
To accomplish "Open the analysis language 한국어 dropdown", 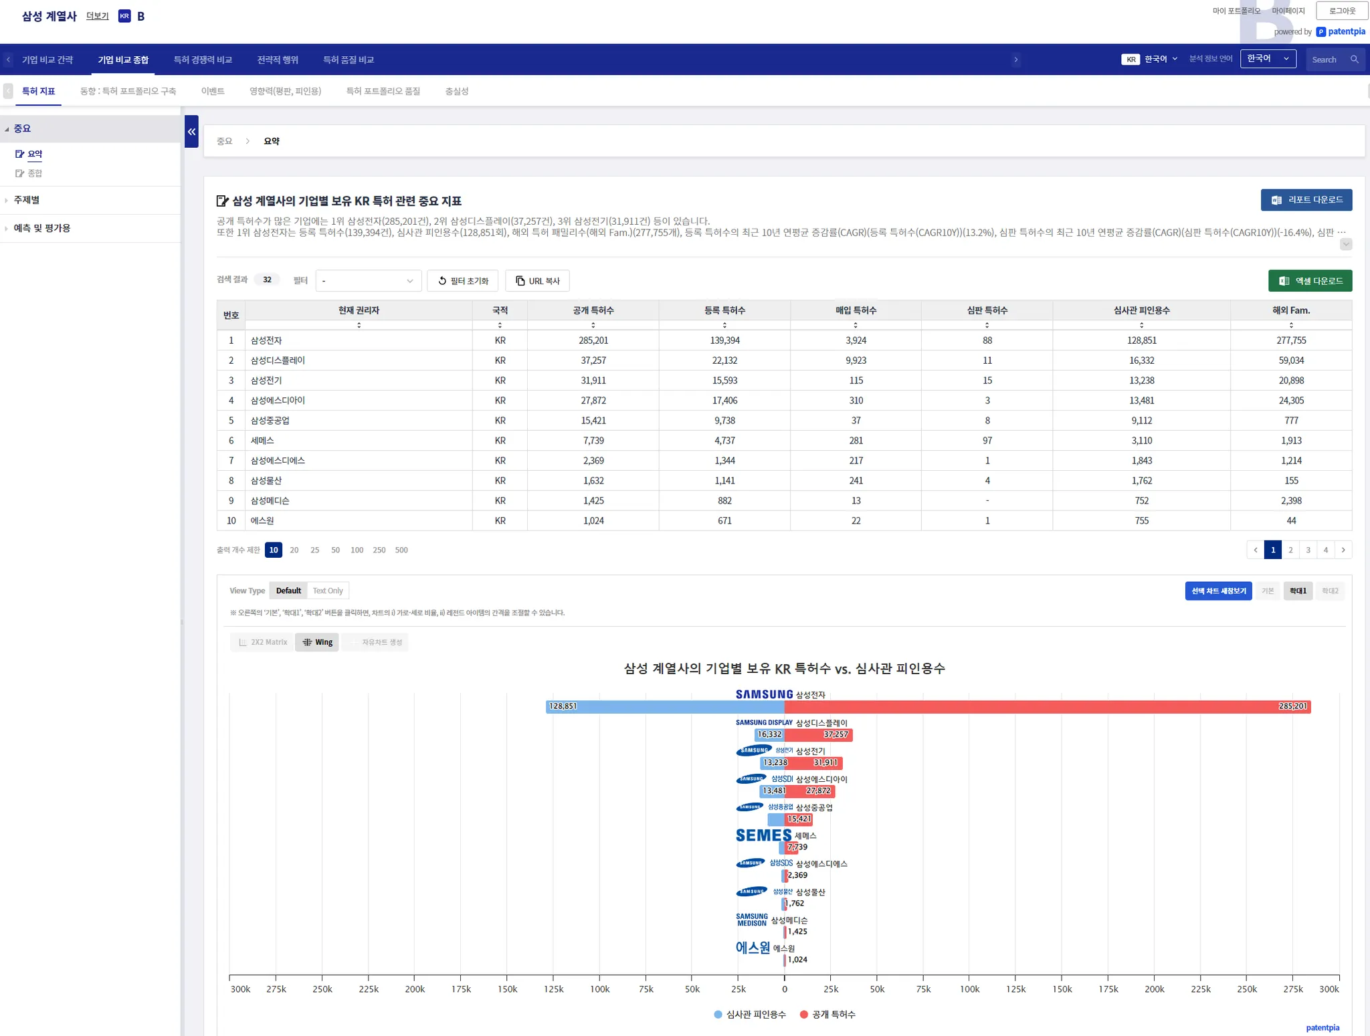I will click(1268, 59).
